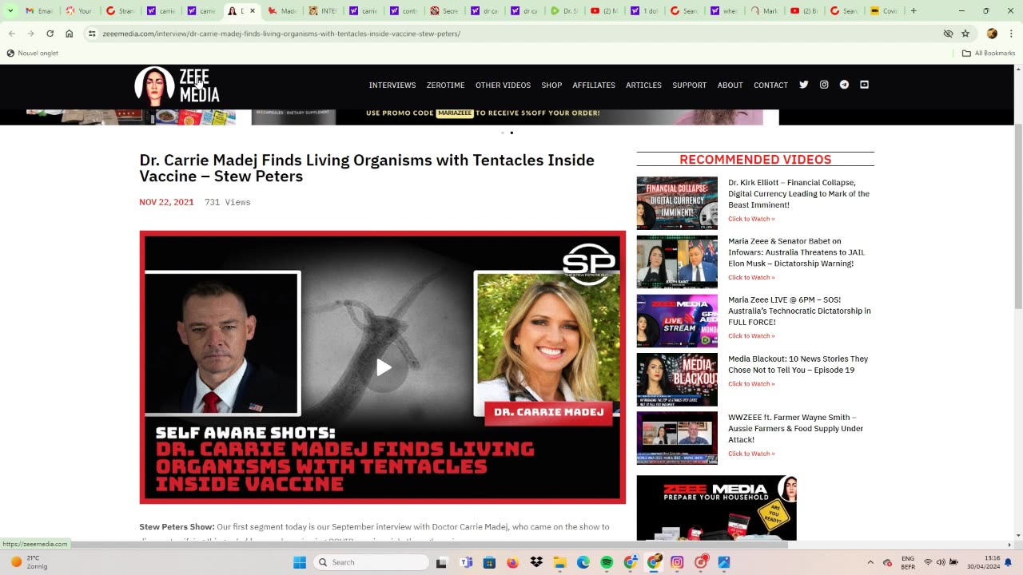
Task: Go back to the previous page
Action: tap(11, 34)
